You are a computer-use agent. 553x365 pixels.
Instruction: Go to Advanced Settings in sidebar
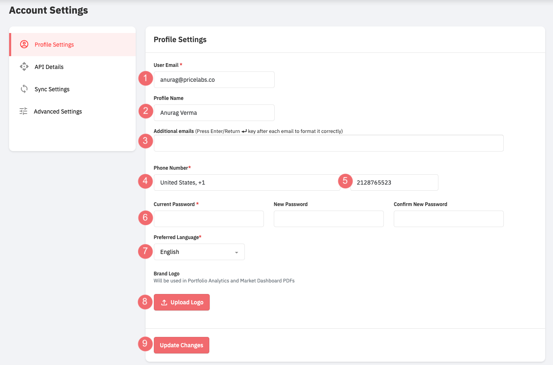click(x=58, y=111)
